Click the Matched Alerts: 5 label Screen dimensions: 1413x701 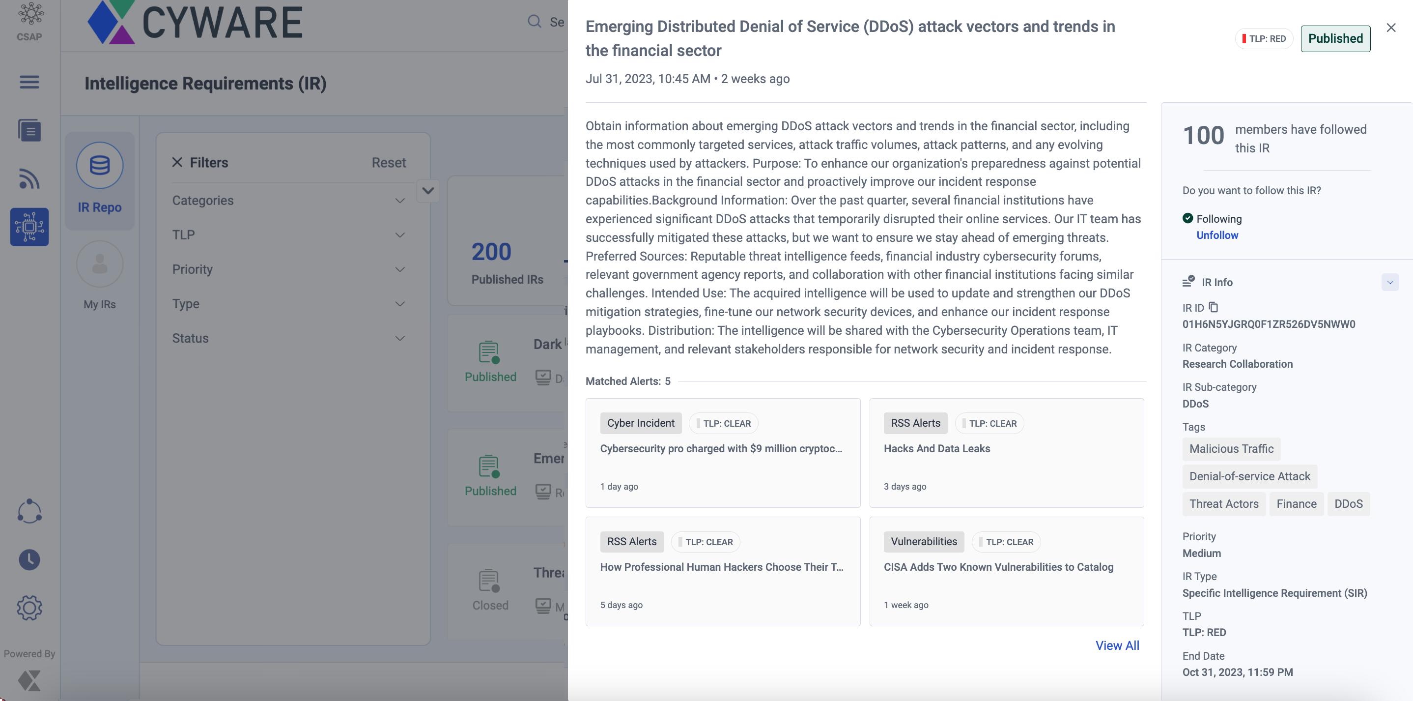pyautogui.click(x=628, y=381)
